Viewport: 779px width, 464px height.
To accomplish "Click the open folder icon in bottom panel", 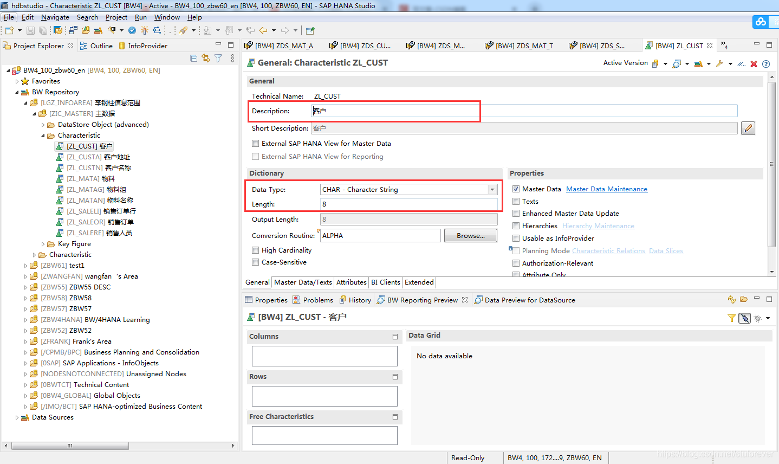I will tap(744, 299).
